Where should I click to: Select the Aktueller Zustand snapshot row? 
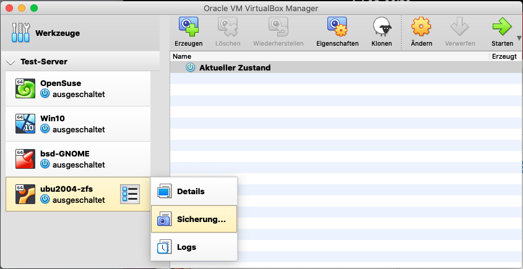point(235,67)
